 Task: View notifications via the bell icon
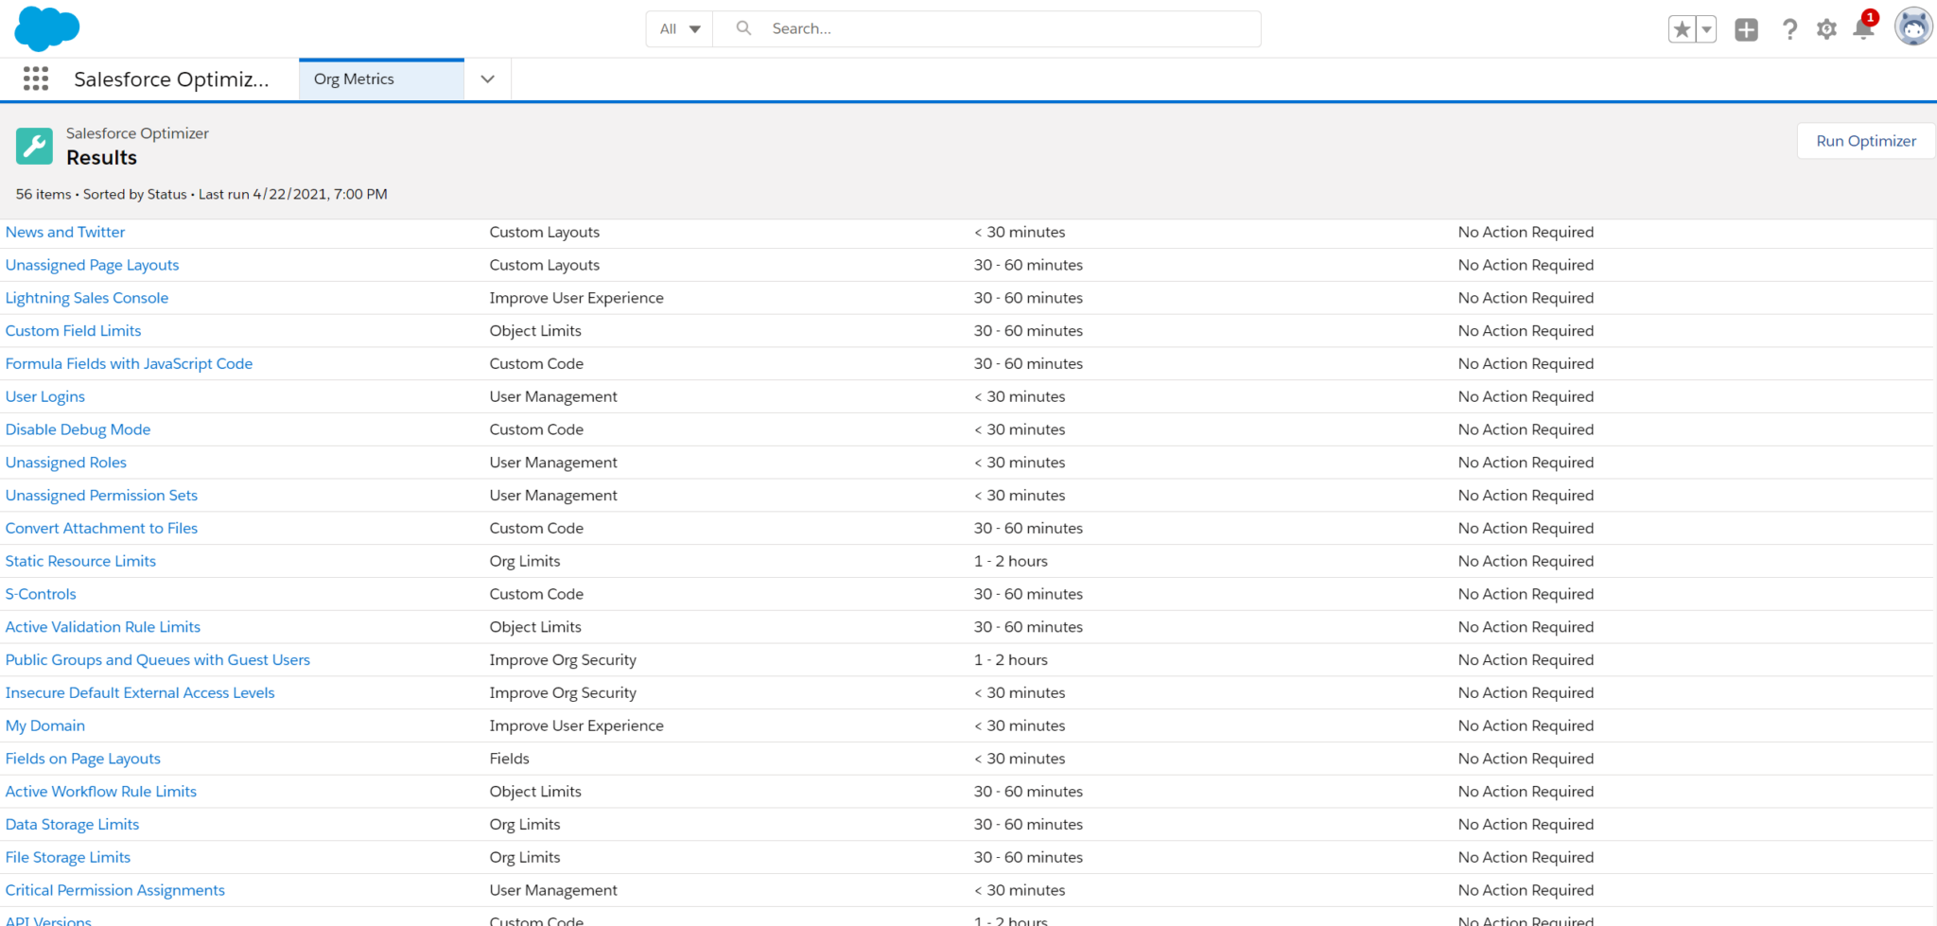click(x=1863, y=30)
